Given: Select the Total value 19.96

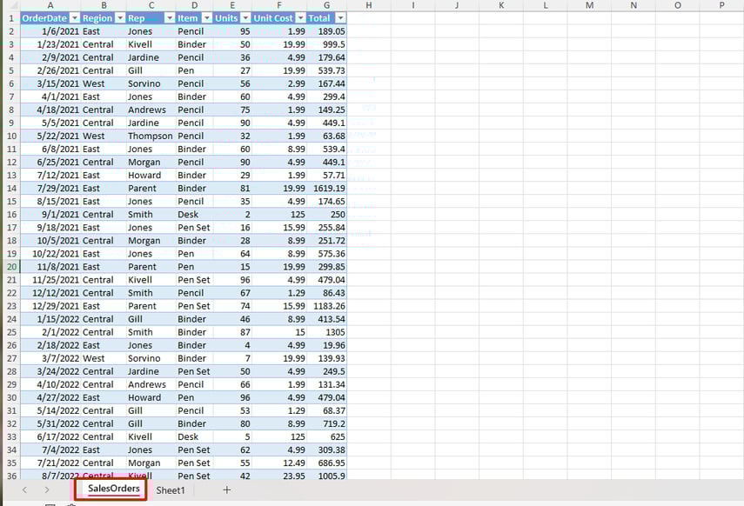Looking at the screenshot, I should pyautogui.click(x=326, y=345).
